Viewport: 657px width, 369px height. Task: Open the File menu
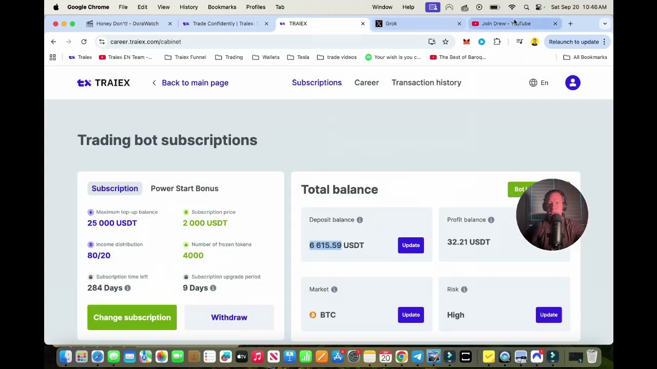(123, 7)
